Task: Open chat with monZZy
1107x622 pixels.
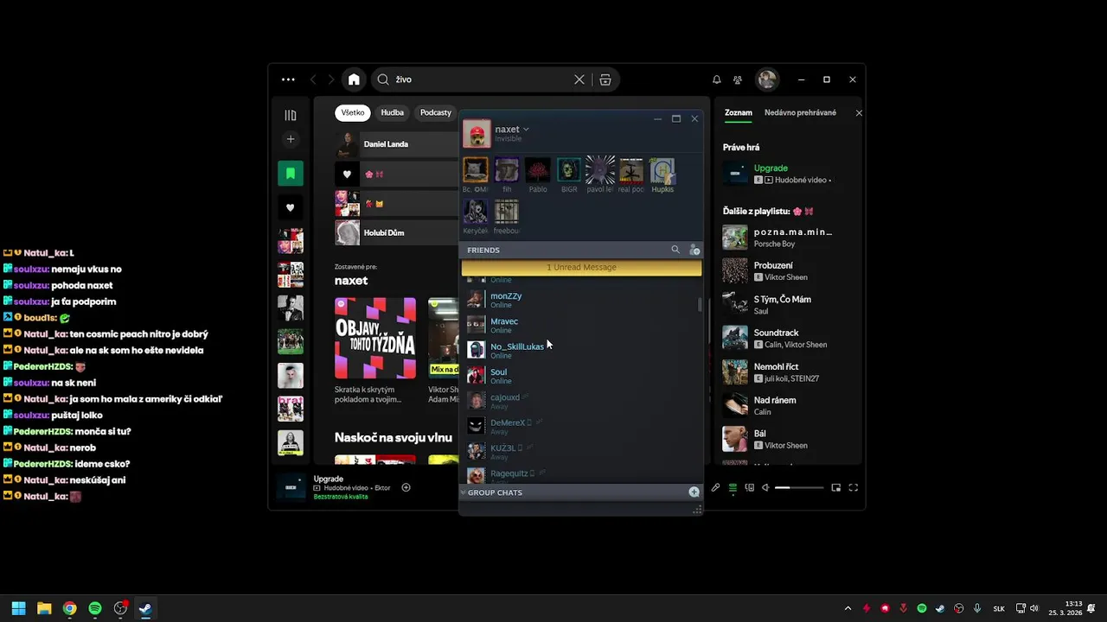Action: 581,300
